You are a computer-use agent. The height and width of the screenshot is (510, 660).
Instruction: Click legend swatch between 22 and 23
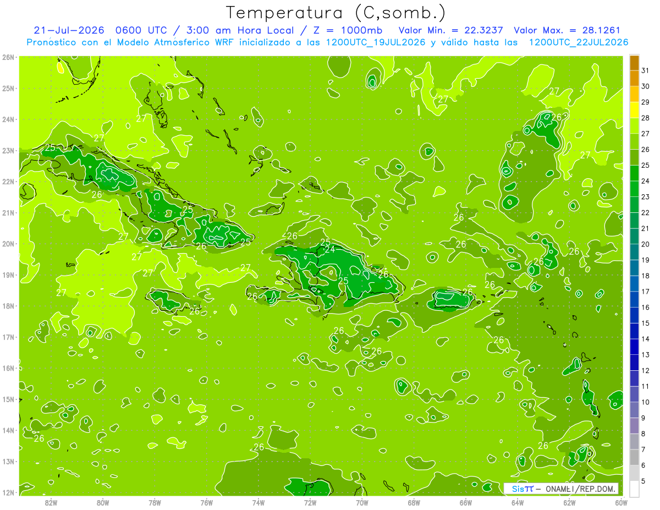pos(634,205)
